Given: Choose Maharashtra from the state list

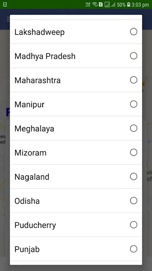Looking at the screenshot, I should point(76,80).
